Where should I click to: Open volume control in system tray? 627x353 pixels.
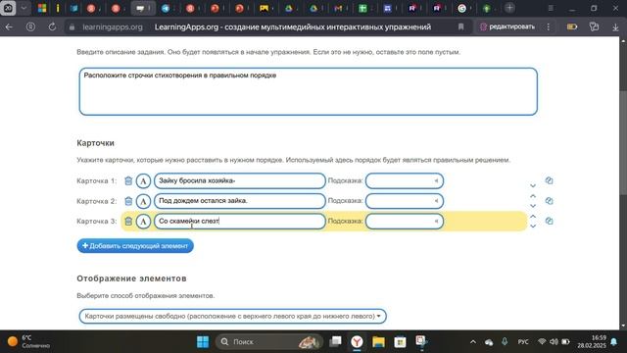coord(554,342)
